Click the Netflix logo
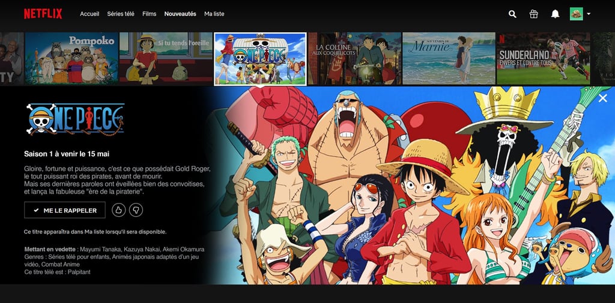The image size is (615, 303). point(43,14)
